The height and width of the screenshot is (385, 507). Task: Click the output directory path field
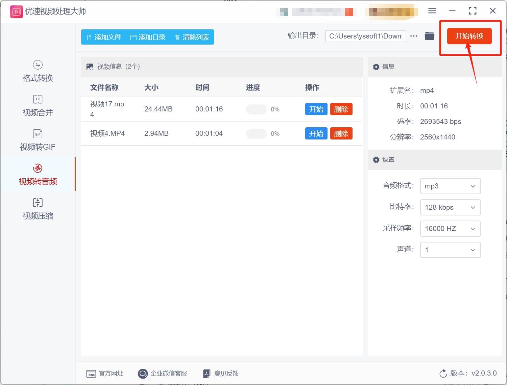(x=365, y=36)
